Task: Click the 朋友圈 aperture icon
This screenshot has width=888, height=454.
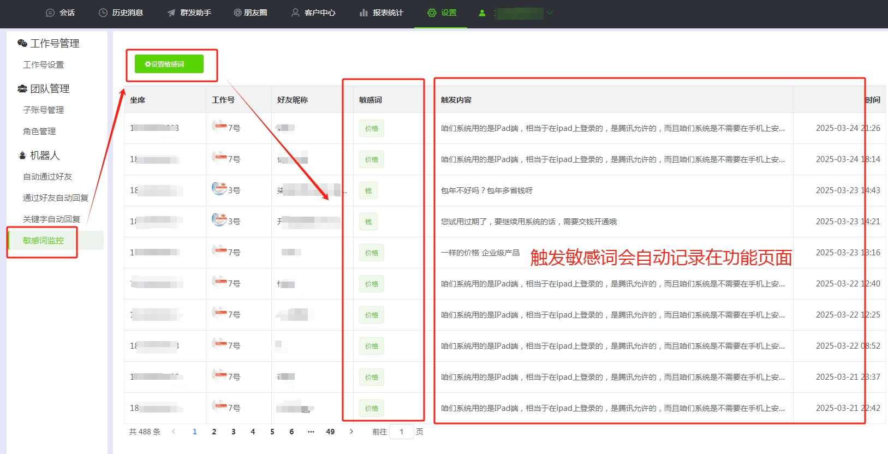Action: click(237, 13)
